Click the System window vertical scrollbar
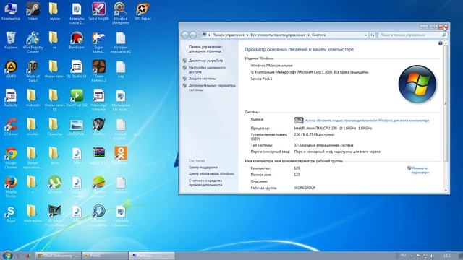The image size is (463, 260). coord(446,104)
